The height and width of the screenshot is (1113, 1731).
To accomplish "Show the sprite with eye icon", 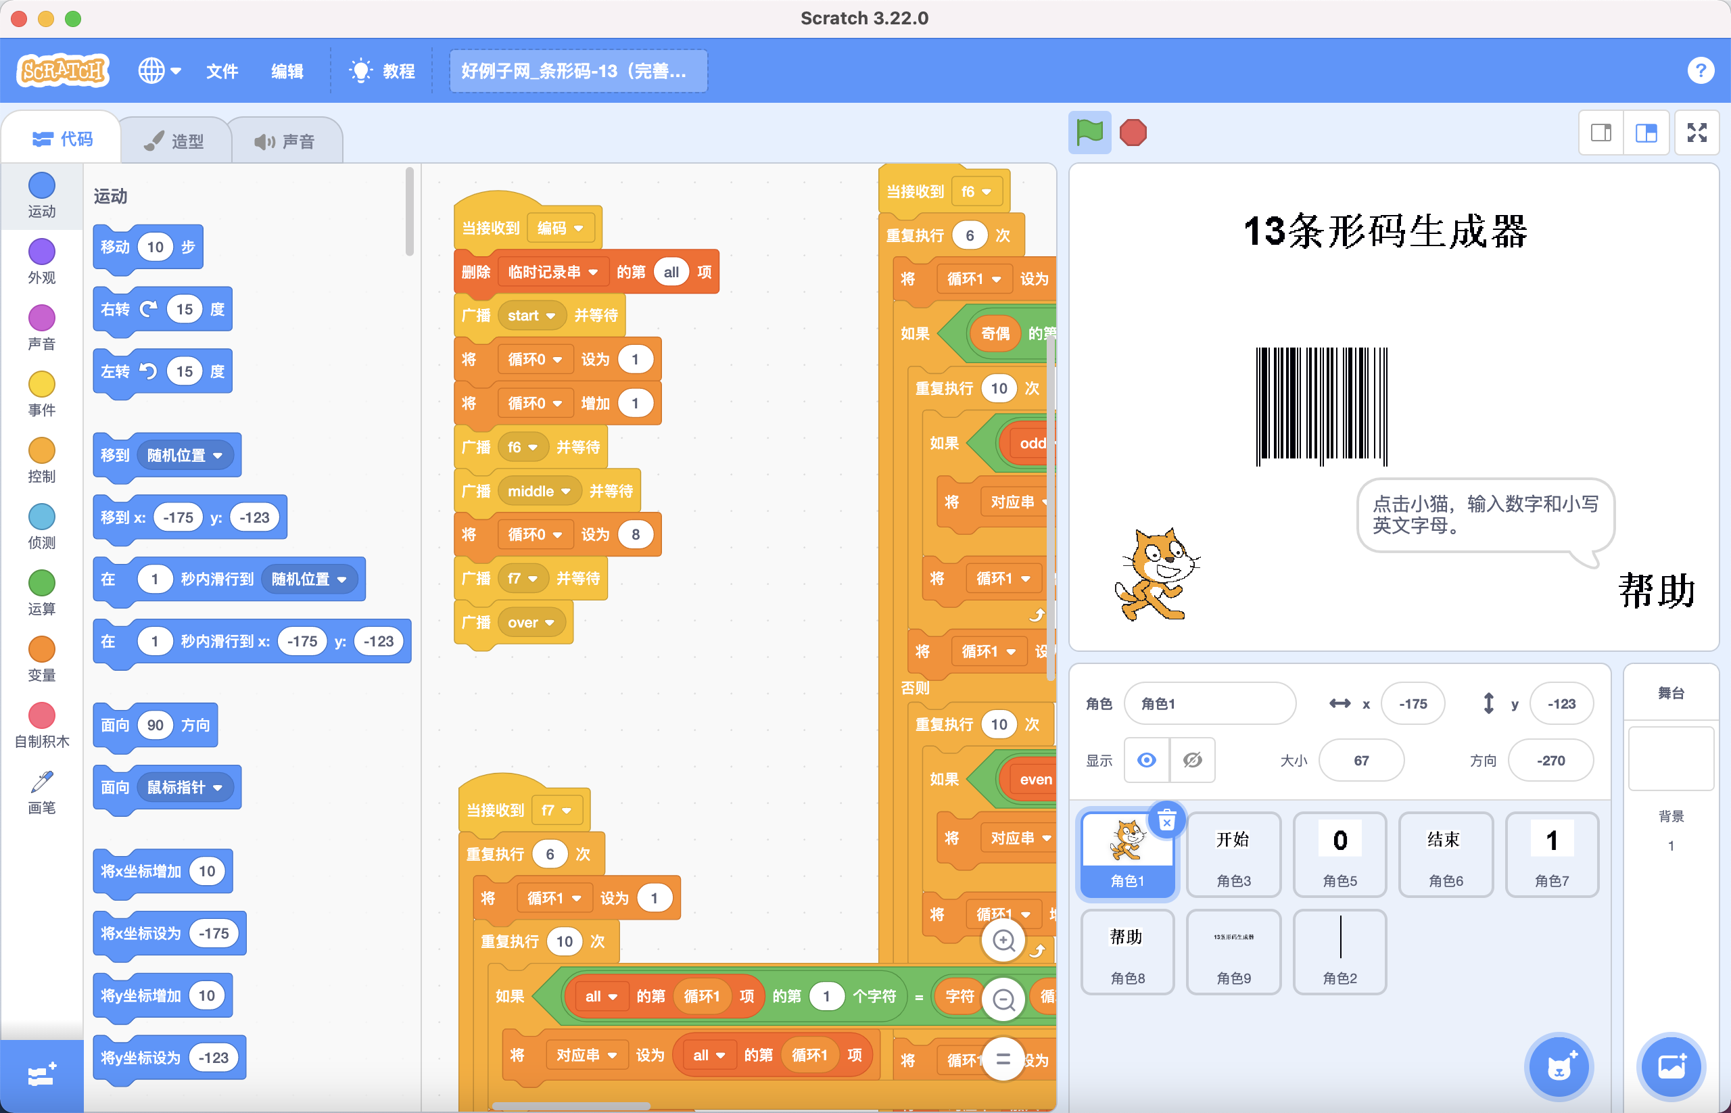I will pos(1146,760).
